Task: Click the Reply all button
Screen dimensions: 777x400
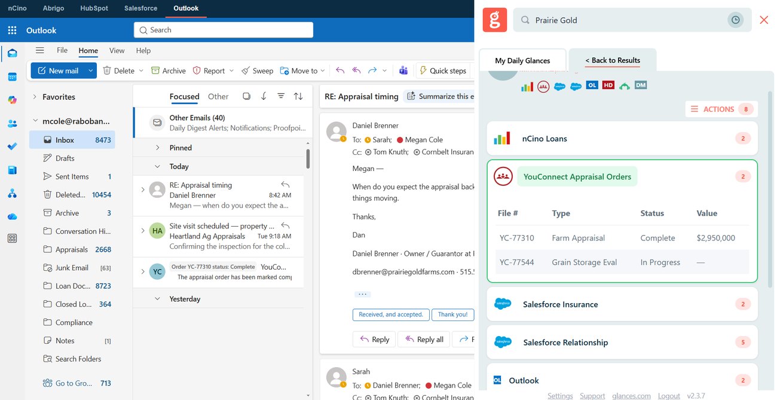Action: [424, 339]
